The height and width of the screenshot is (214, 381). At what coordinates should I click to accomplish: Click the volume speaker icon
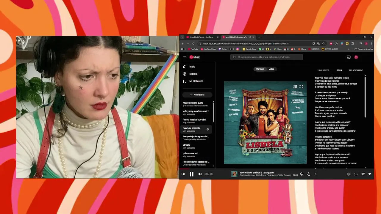point(349,174)
